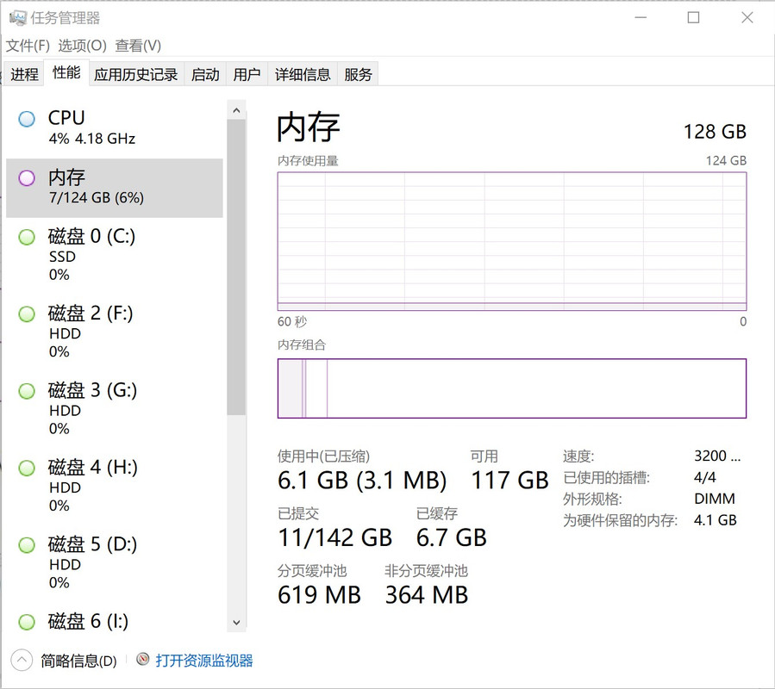Collapse to summary view with the chevron circle

click(22, 660)
